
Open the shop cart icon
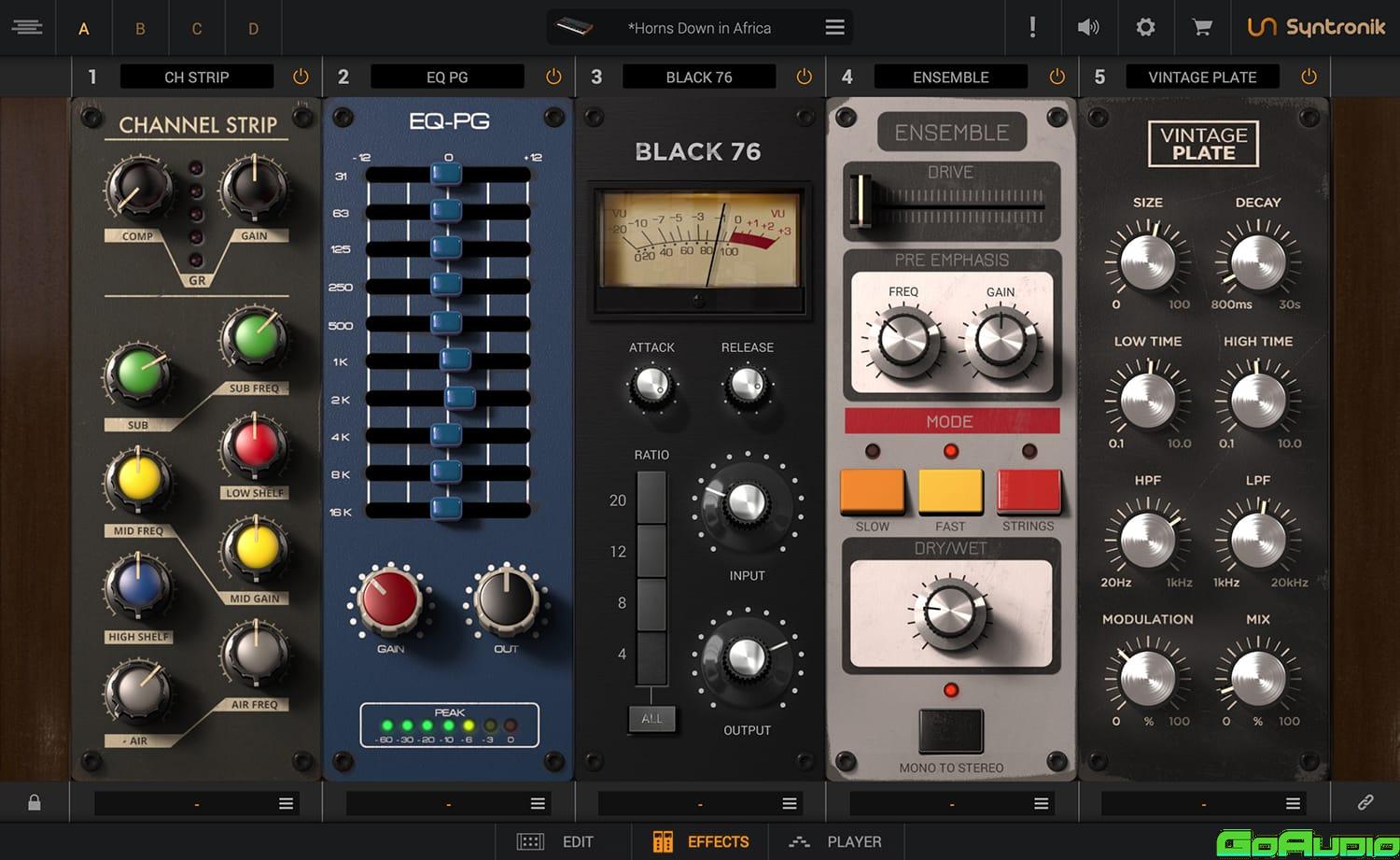coord(1202,27)
